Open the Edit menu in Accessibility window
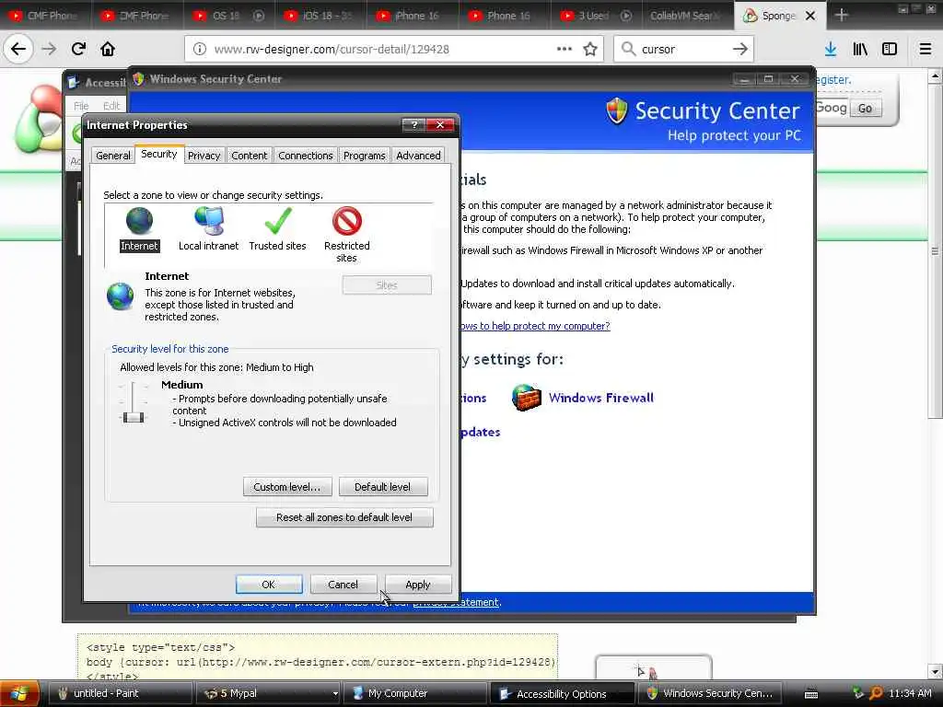The image size is (943, 707). coord(111,106)
